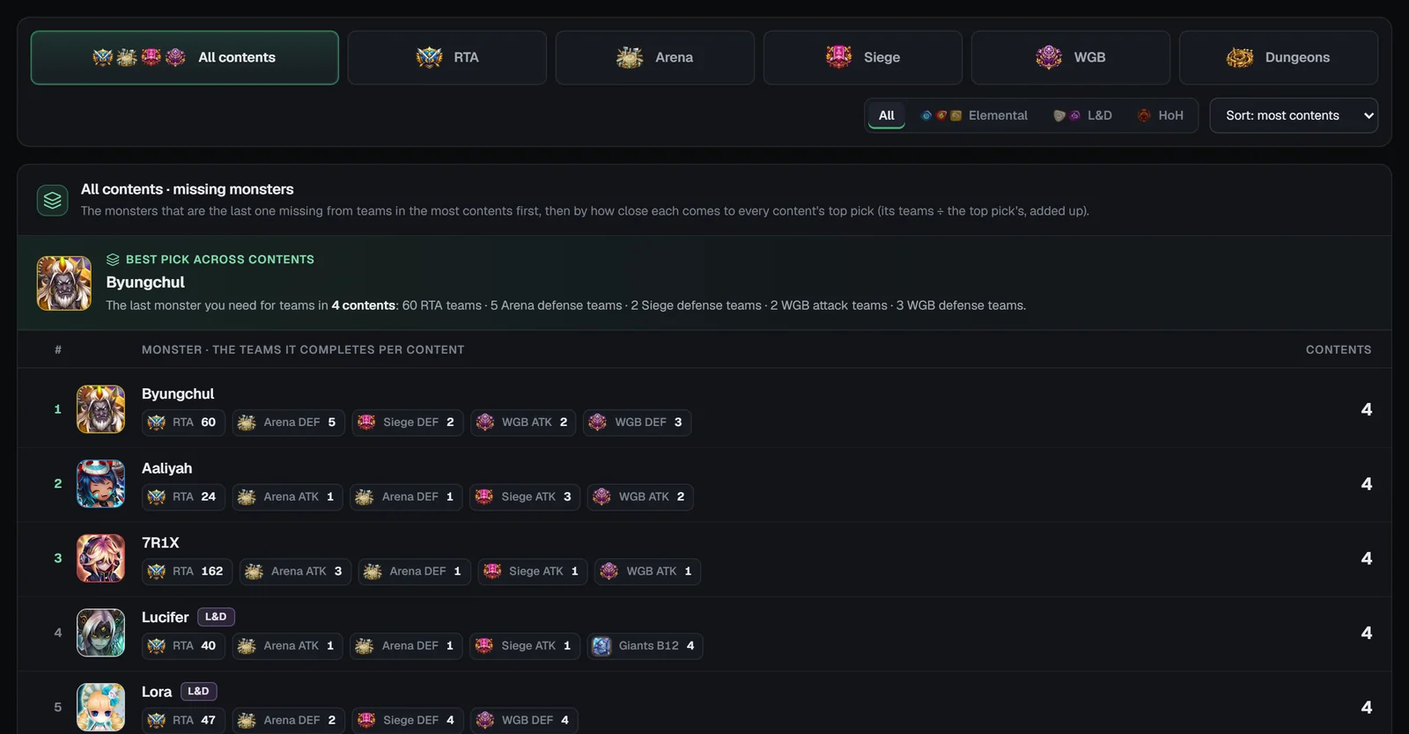Click Lucifer's monster avatar
The width and height of the screenshot is (1409, 734).
(100, 633)
